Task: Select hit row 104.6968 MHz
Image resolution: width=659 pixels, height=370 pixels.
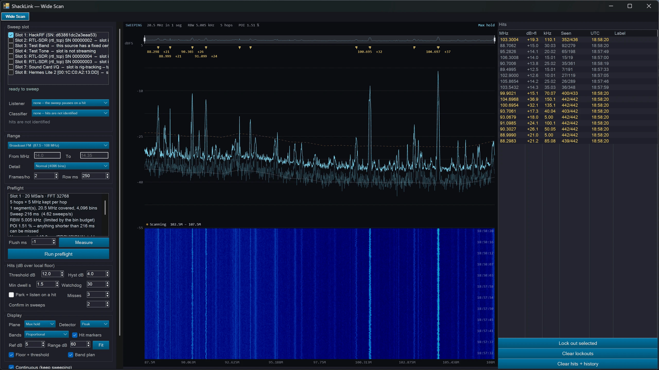Action: click(578, 99)
